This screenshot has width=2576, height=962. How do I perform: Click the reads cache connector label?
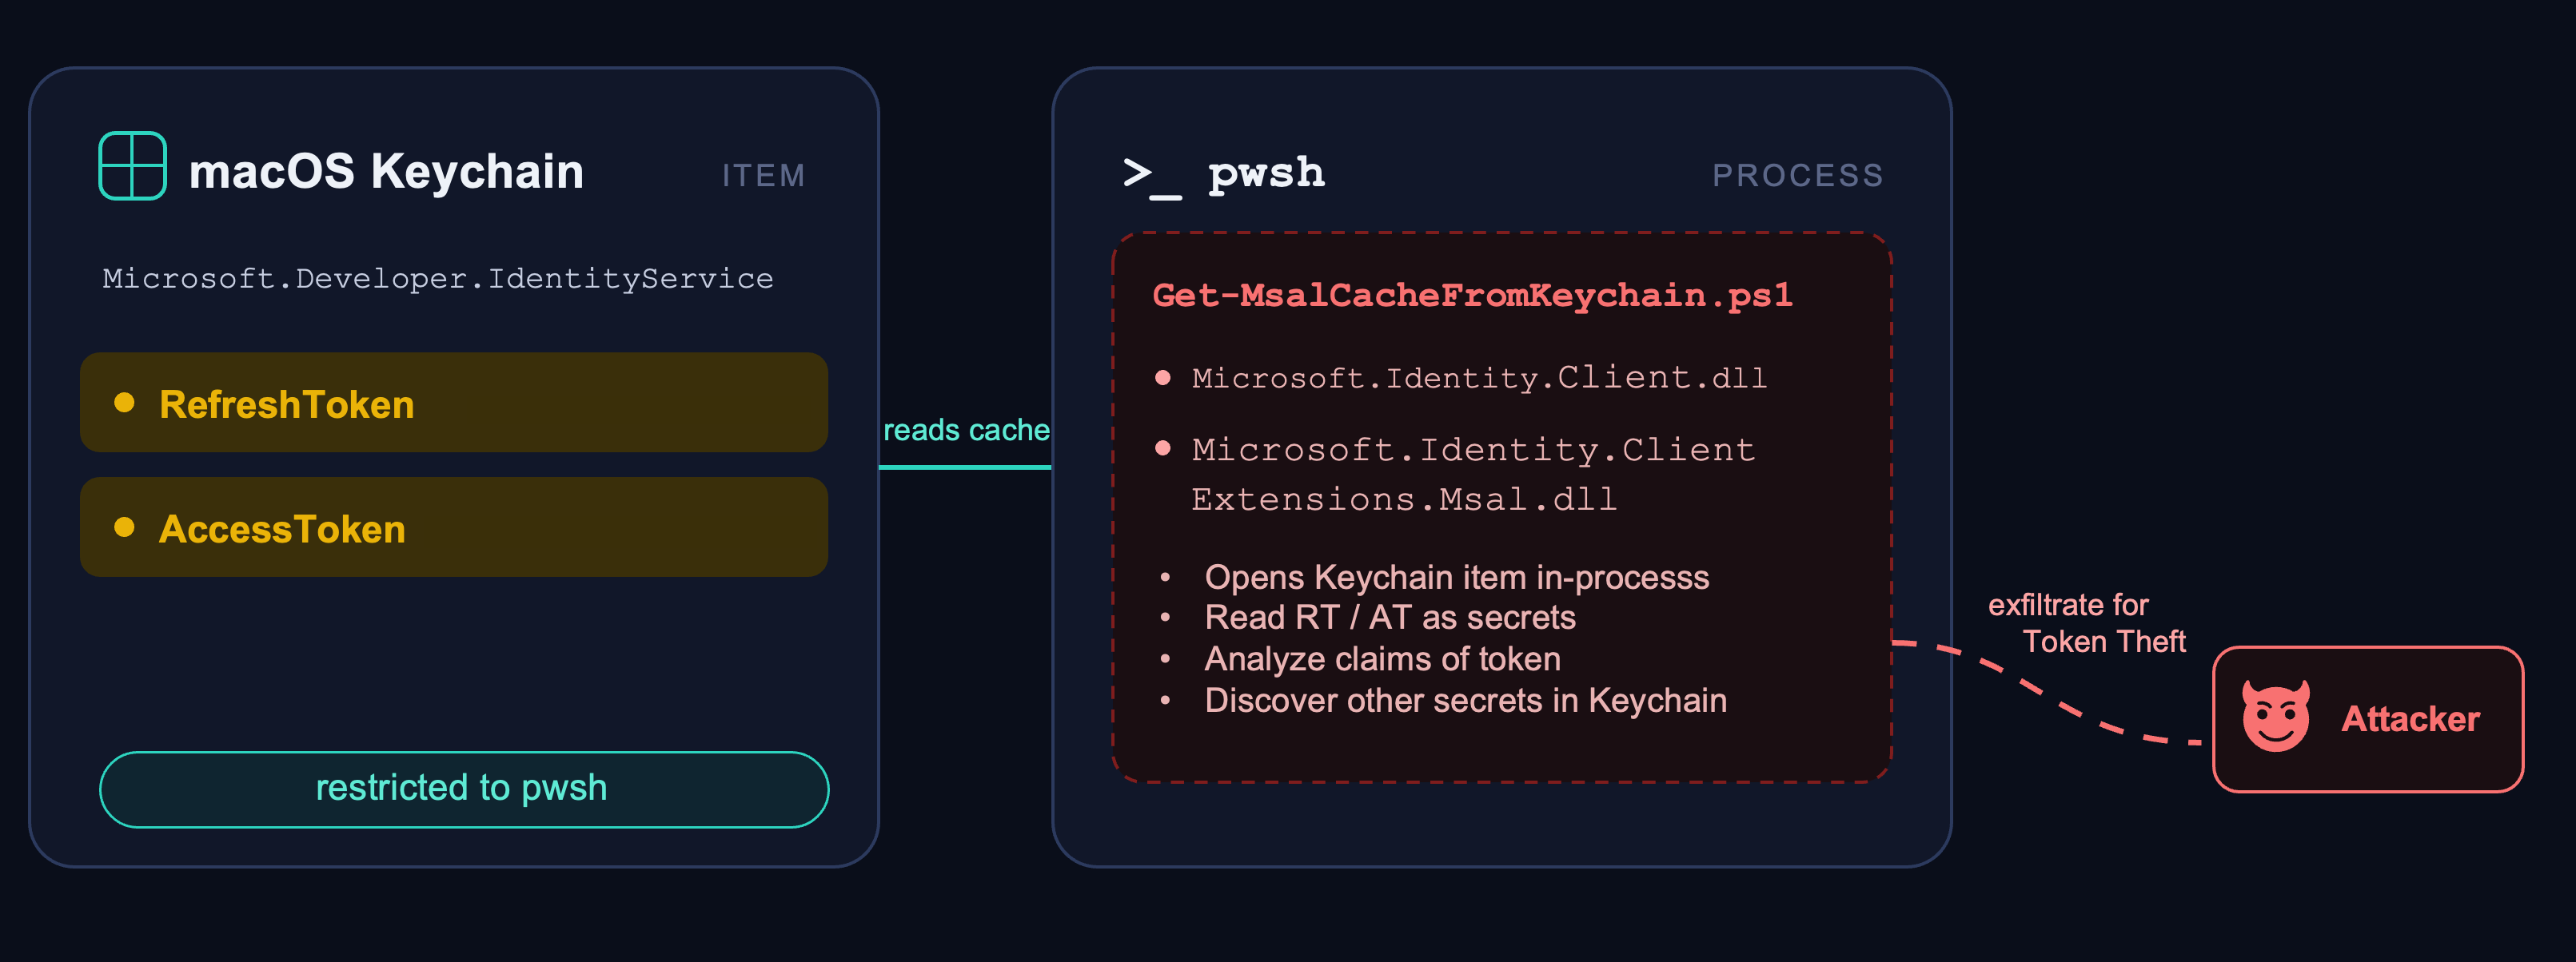coord(966,431)
